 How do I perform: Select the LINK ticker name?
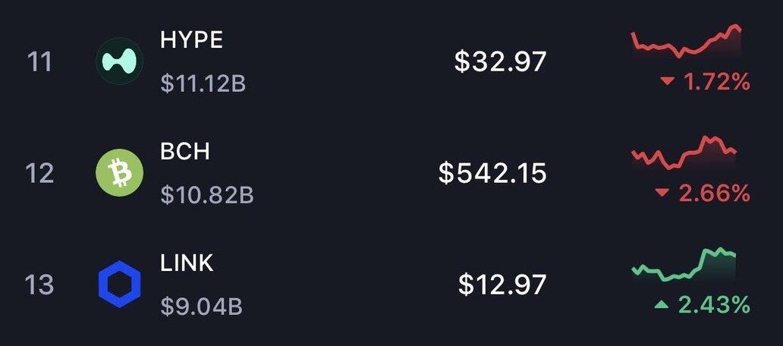click(x=187, y=263)
